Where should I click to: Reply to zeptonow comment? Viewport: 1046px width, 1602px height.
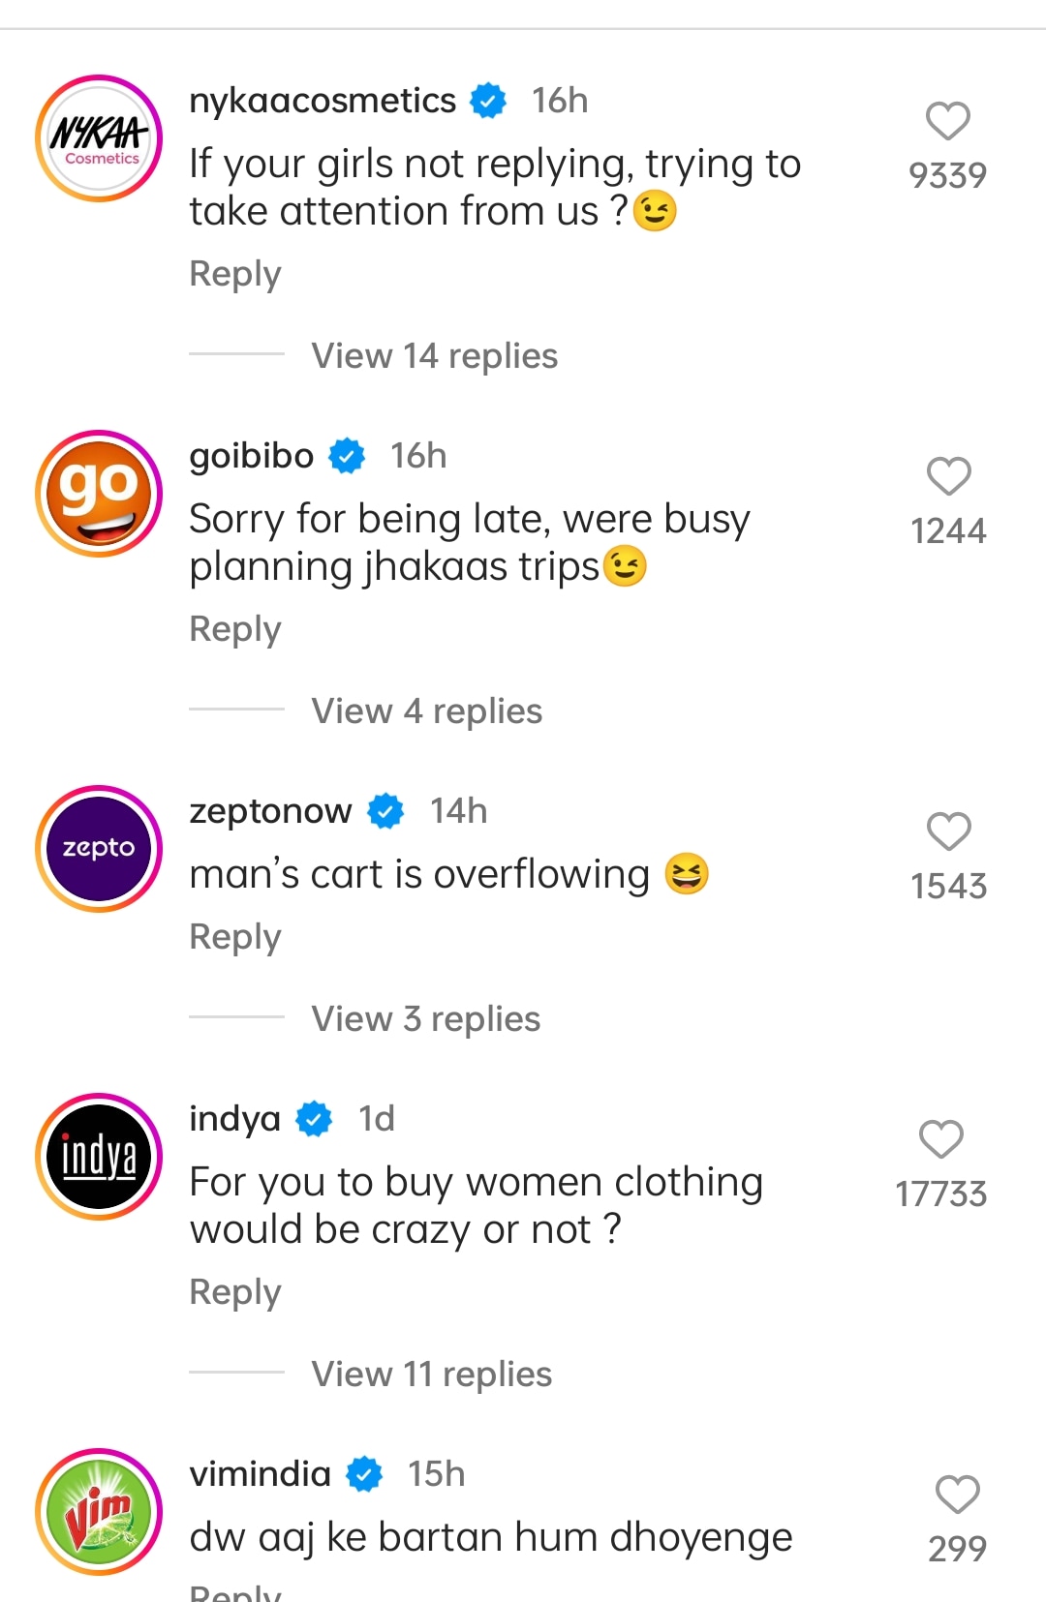pos(235,937)
